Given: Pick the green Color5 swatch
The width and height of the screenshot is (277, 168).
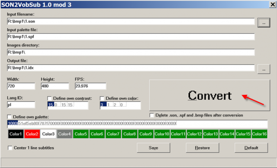Looking at the screenshot, I should [x=81, y=134].
